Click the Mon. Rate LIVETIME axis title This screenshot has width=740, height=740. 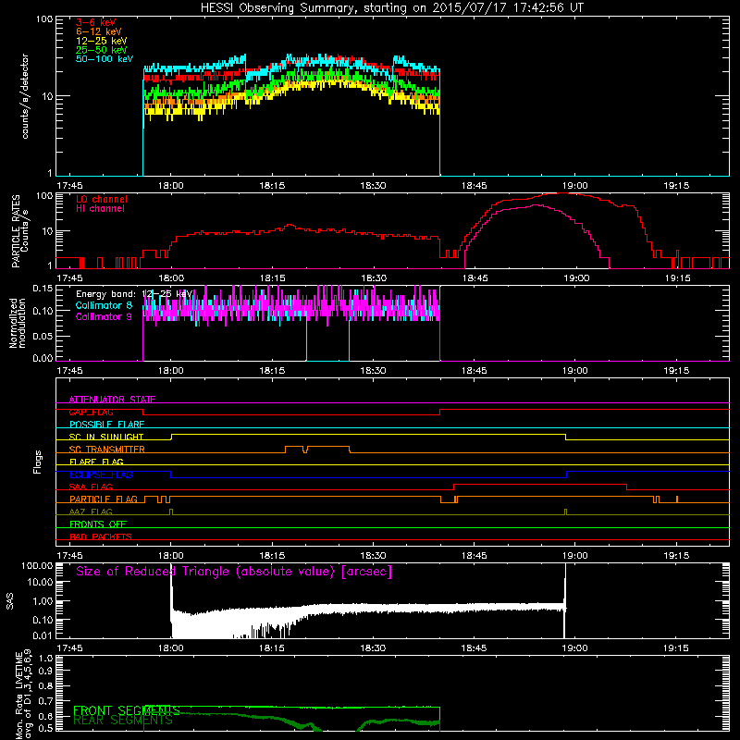coord(24,696)
